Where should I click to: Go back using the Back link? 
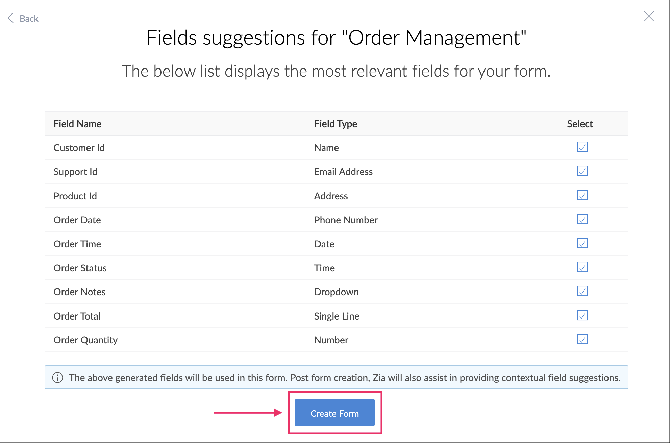(29, 19)
